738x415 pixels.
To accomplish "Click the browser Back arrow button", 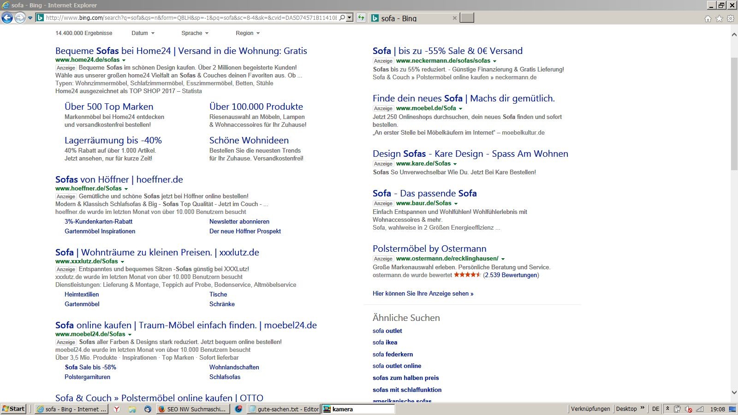I will click(x=7, y=18).
